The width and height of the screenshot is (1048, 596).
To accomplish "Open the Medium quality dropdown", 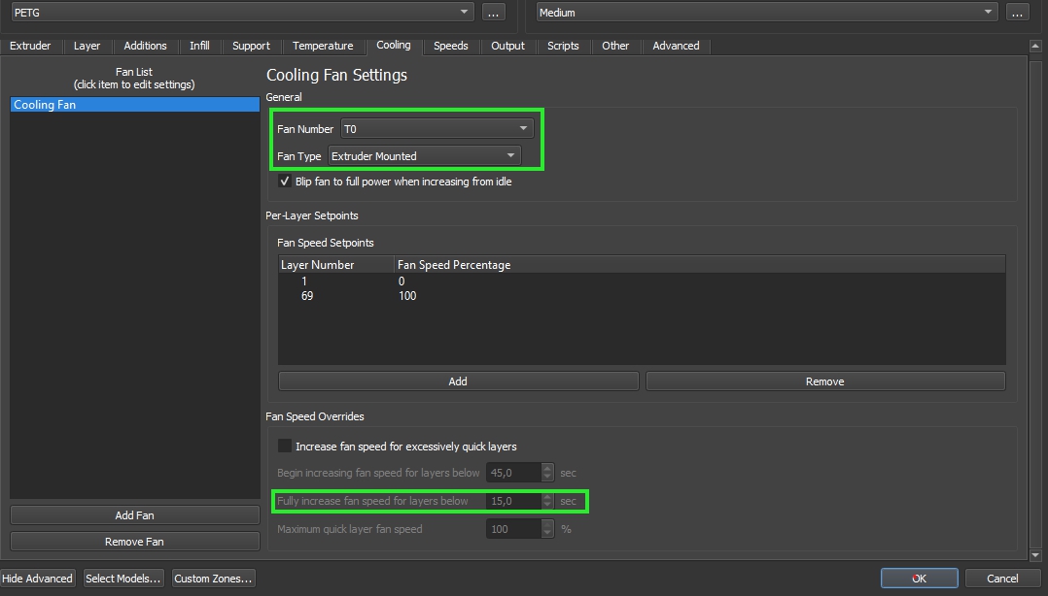I will coord(768,13).
